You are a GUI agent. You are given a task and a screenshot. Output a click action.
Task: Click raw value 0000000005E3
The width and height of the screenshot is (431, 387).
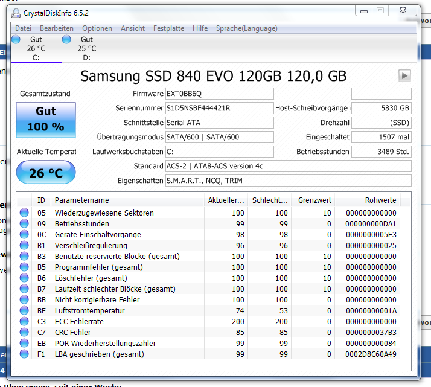[371, 234]
